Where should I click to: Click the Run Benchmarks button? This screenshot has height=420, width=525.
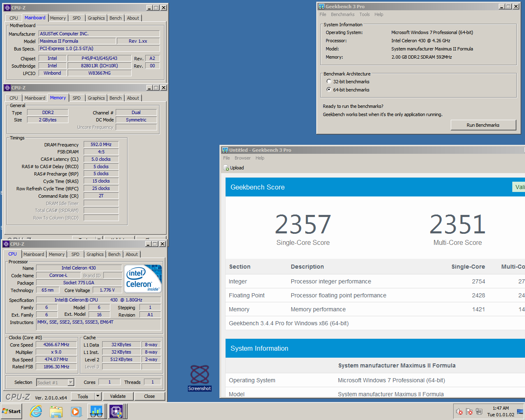(x=483, y=125)
